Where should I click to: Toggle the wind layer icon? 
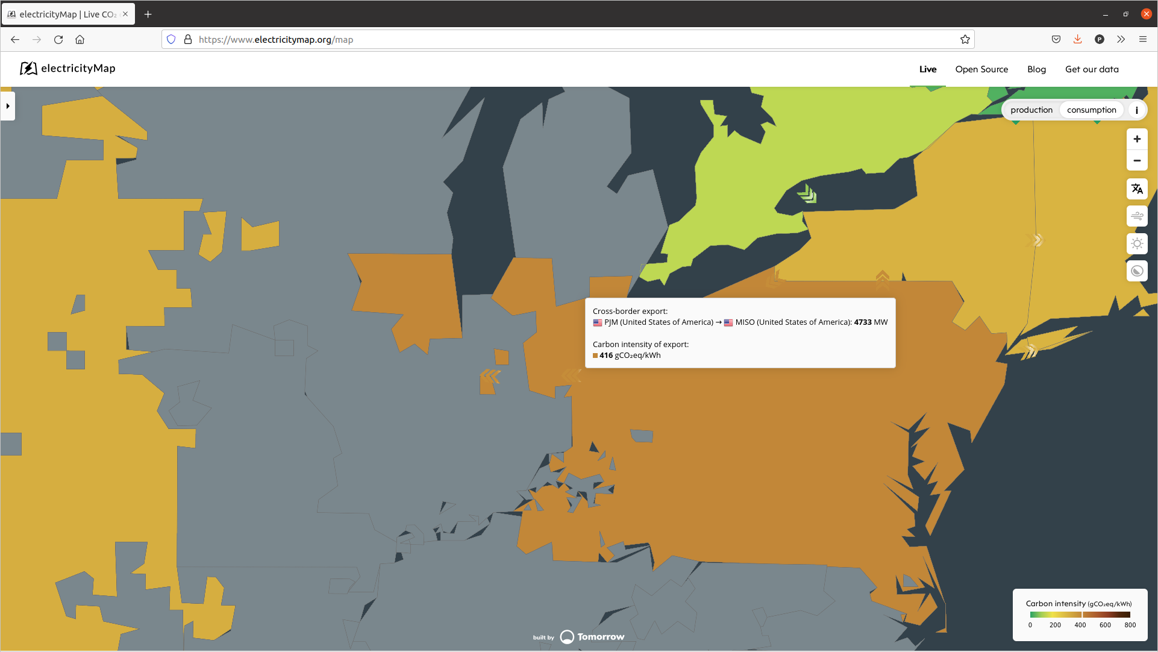coord(1137,216)
